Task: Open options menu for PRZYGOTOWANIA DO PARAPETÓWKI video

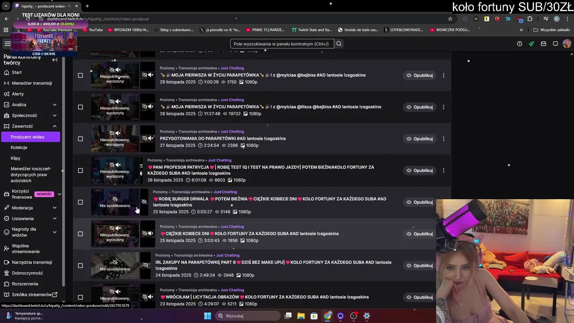Action: (444, 139)
